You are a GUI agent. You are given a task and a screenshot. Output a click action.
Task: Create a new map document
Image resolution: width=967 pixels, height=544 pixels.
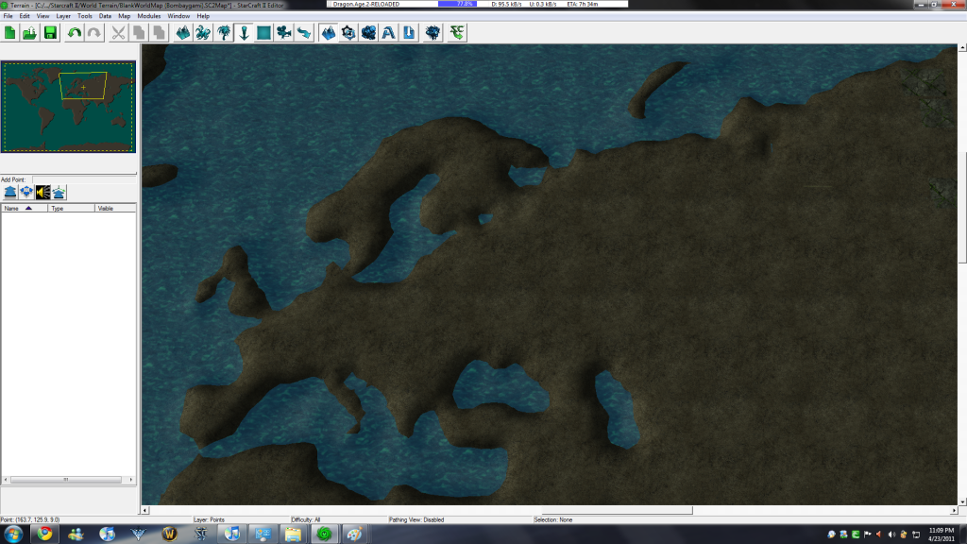9,33
